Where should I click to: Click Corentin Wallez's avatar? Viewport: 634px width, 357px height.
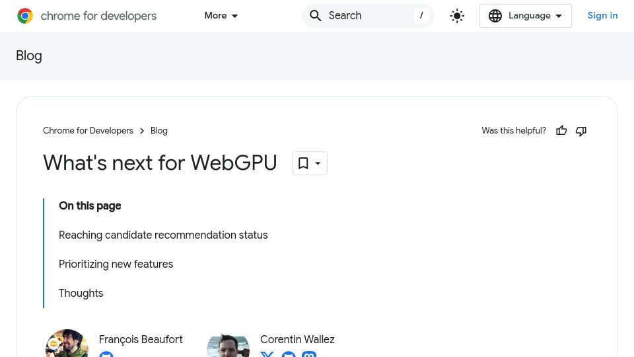click(228, 345)
